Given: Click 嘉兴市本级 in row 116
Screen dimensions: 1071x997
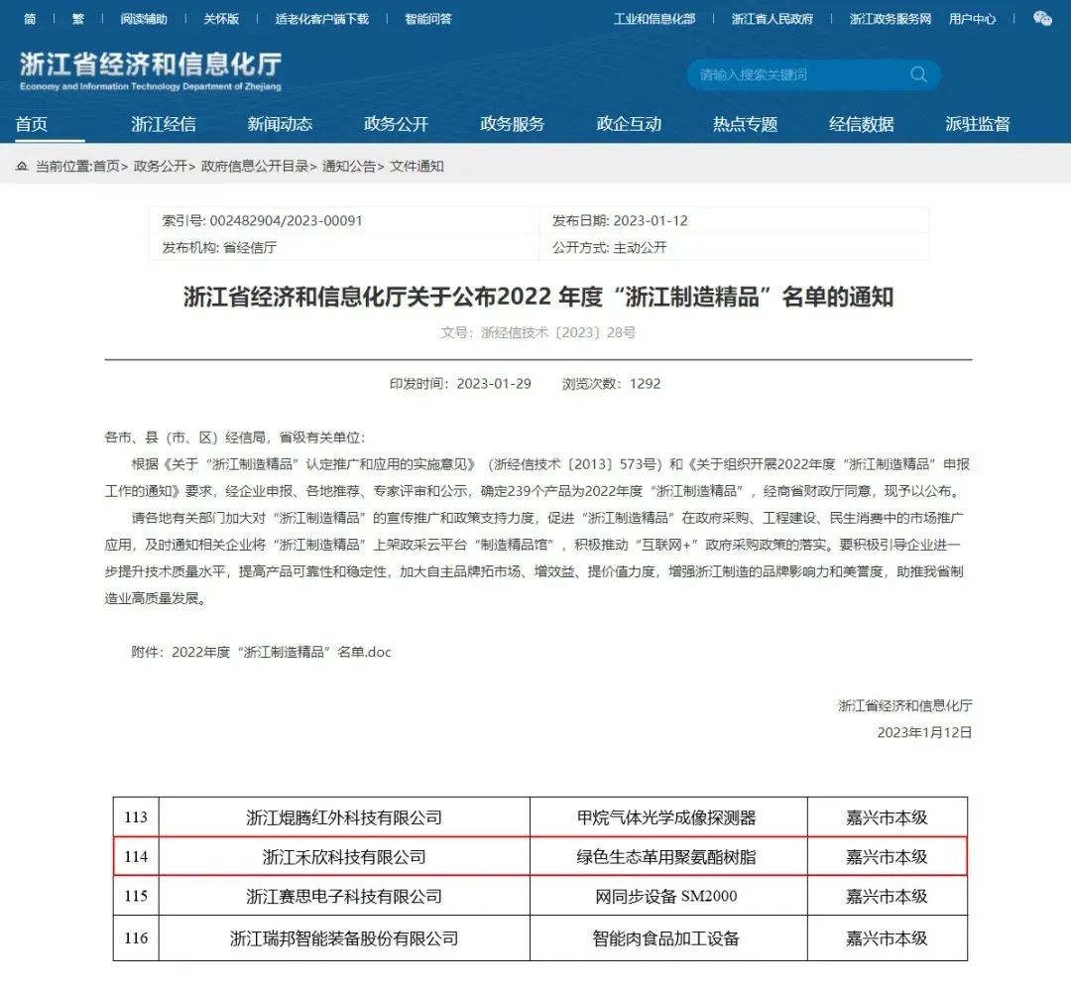Looking at the screenshot, I should point(887,938).
